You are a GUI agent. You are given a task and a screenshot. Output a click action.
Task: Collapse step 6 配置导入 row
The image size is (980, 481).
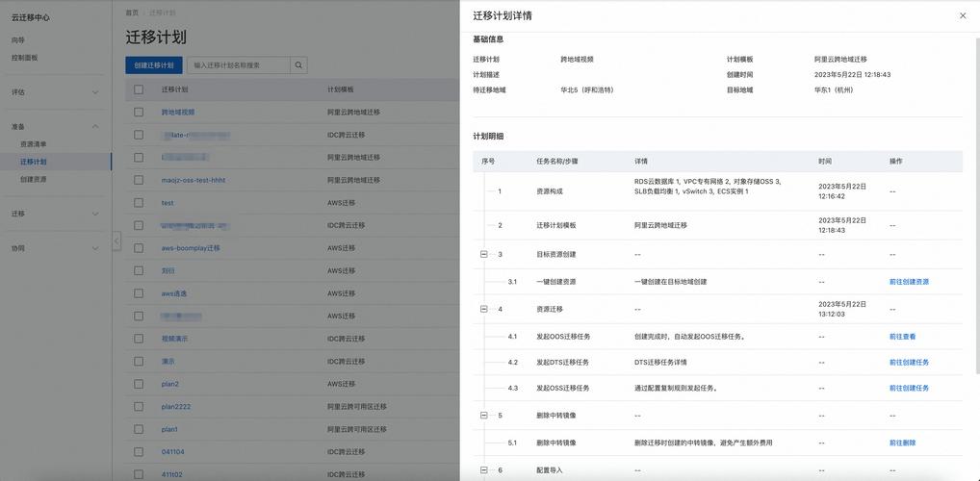click(x=484, y=469)
